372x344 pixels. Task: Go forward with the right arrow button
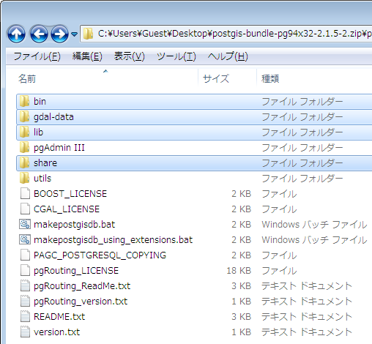tap(59, 34)
